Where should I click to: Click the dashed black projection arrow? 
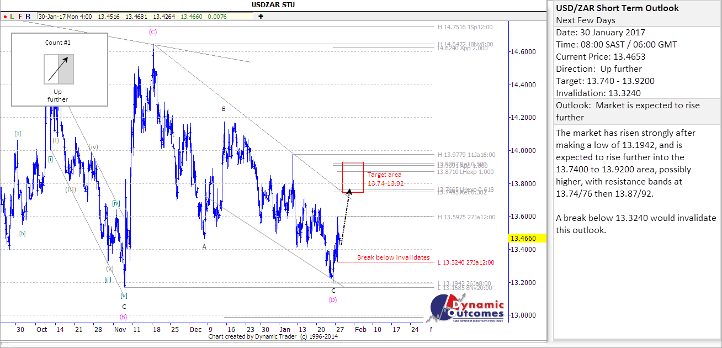tap(346, 220)
